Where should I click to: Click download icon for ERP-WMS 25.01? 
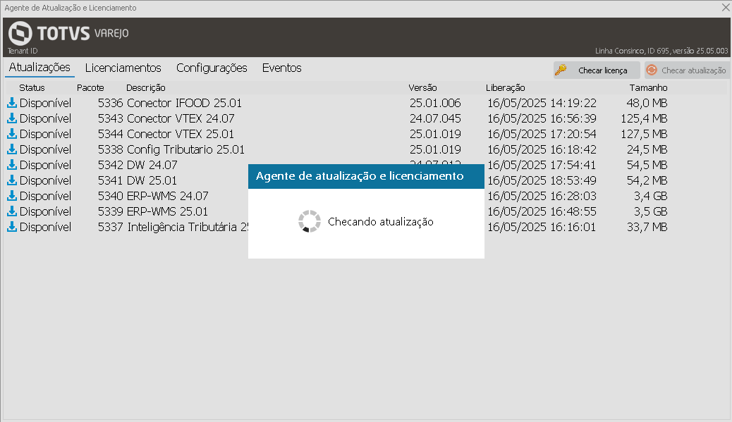pos(12,211)
